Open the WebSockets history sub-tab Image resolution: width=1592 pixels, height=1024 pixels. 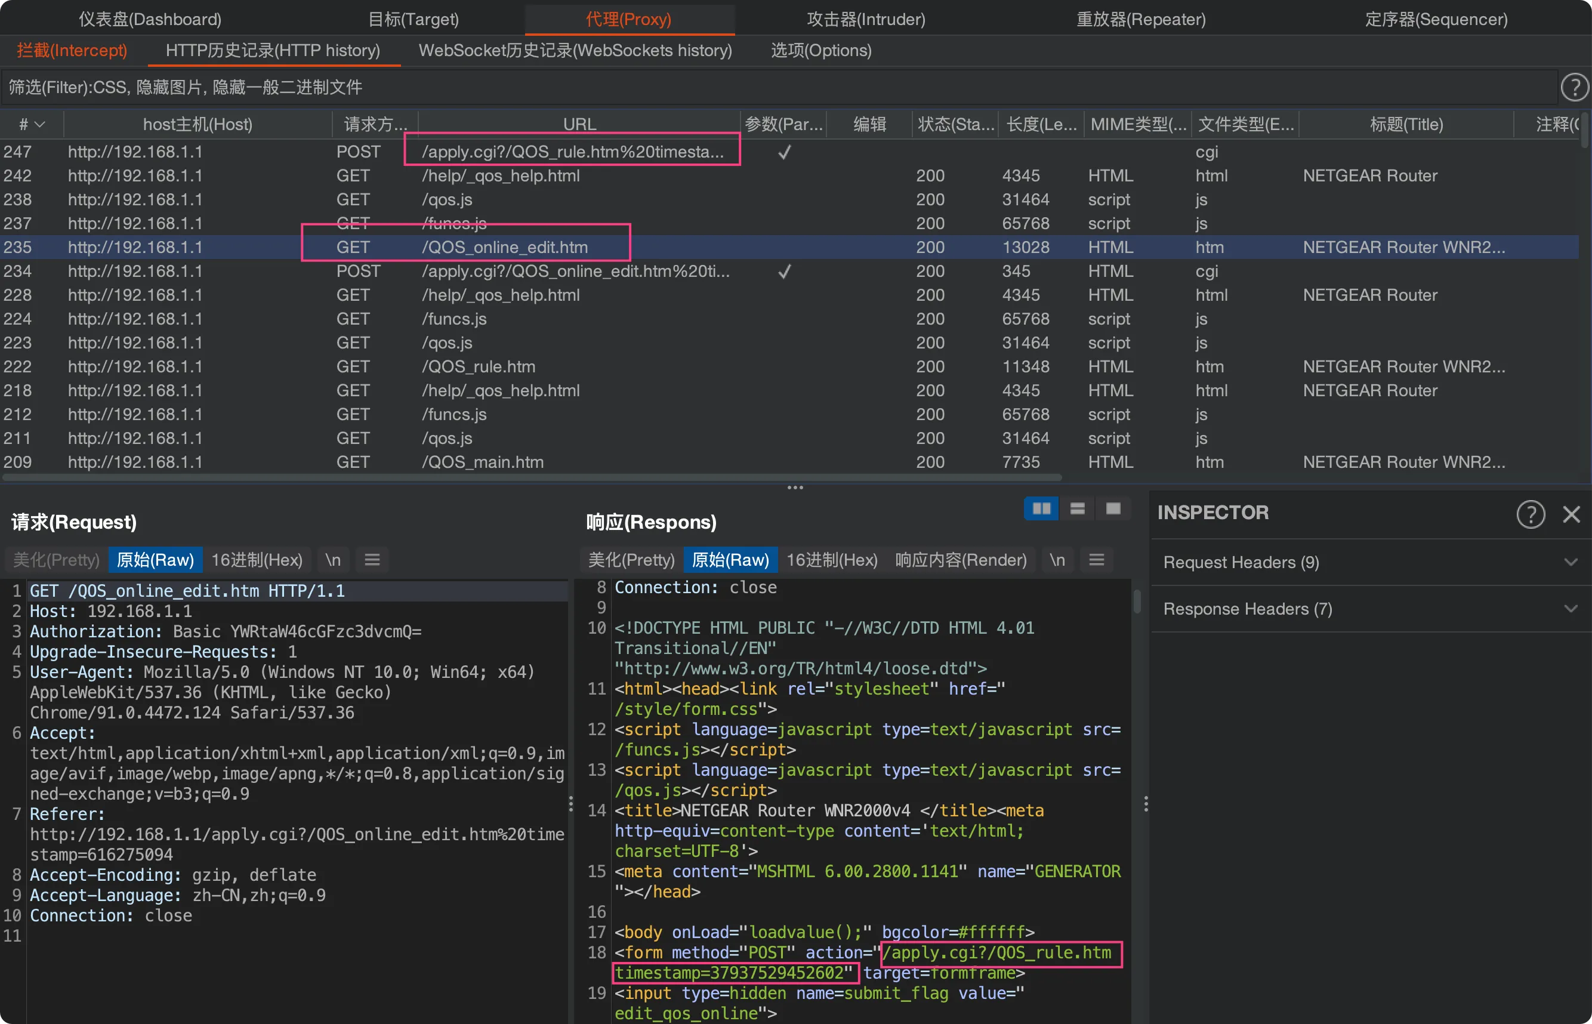576,51
